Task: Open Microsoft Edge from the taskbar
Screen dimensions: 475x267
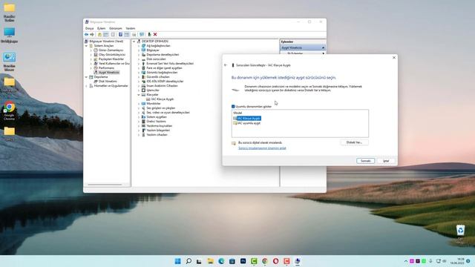Action: (221, 261)
